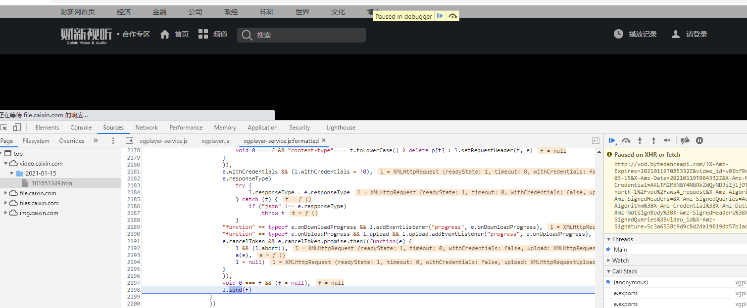The image size is (747, 308).
Task: Open the Application panel tab
Action: coord(262,128)
